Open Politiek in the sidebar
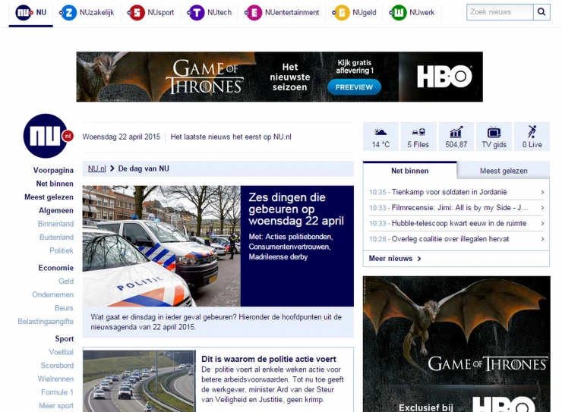 tap(62, 250)
